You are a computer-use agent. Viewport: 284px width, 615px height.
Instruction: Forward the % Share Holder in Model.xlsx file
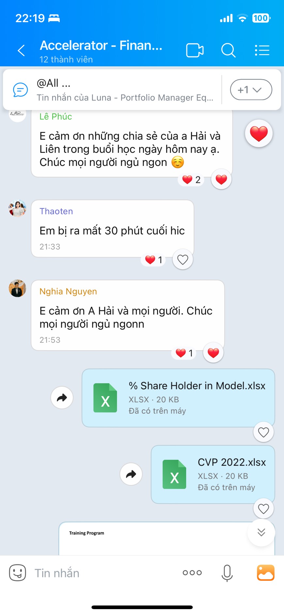pyautogui.click(x=62, y=397)
